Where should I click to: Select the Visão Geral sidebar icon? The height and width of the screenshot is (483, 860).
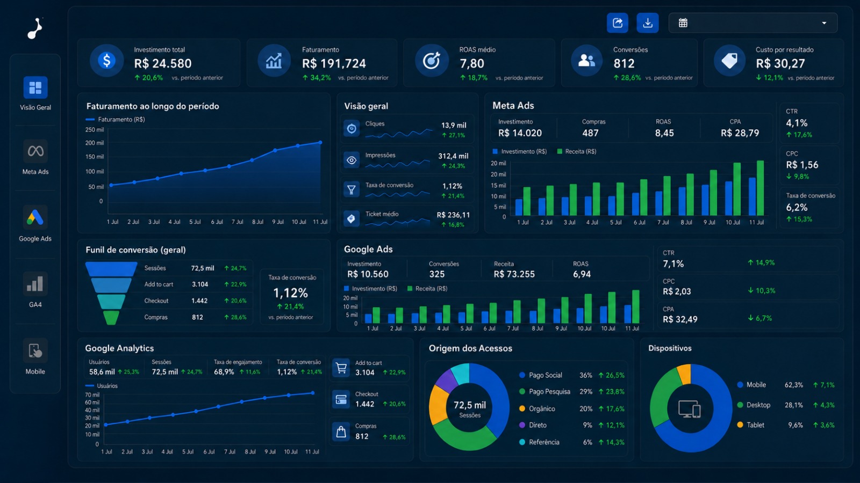(35, 87)
